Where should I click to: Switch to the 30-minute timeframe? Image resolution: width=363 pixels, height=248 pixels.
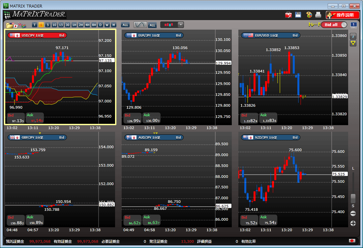pyautogui.click(x=67, y=25)
